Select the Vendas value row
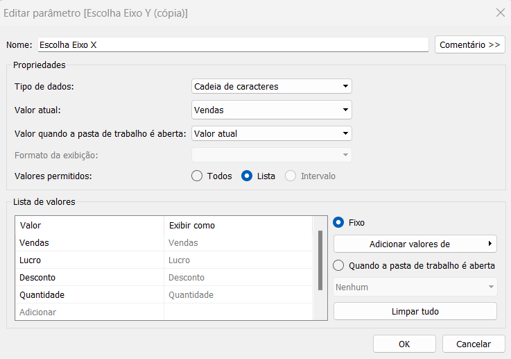The image size is (511, 359). tap(164, 243)
